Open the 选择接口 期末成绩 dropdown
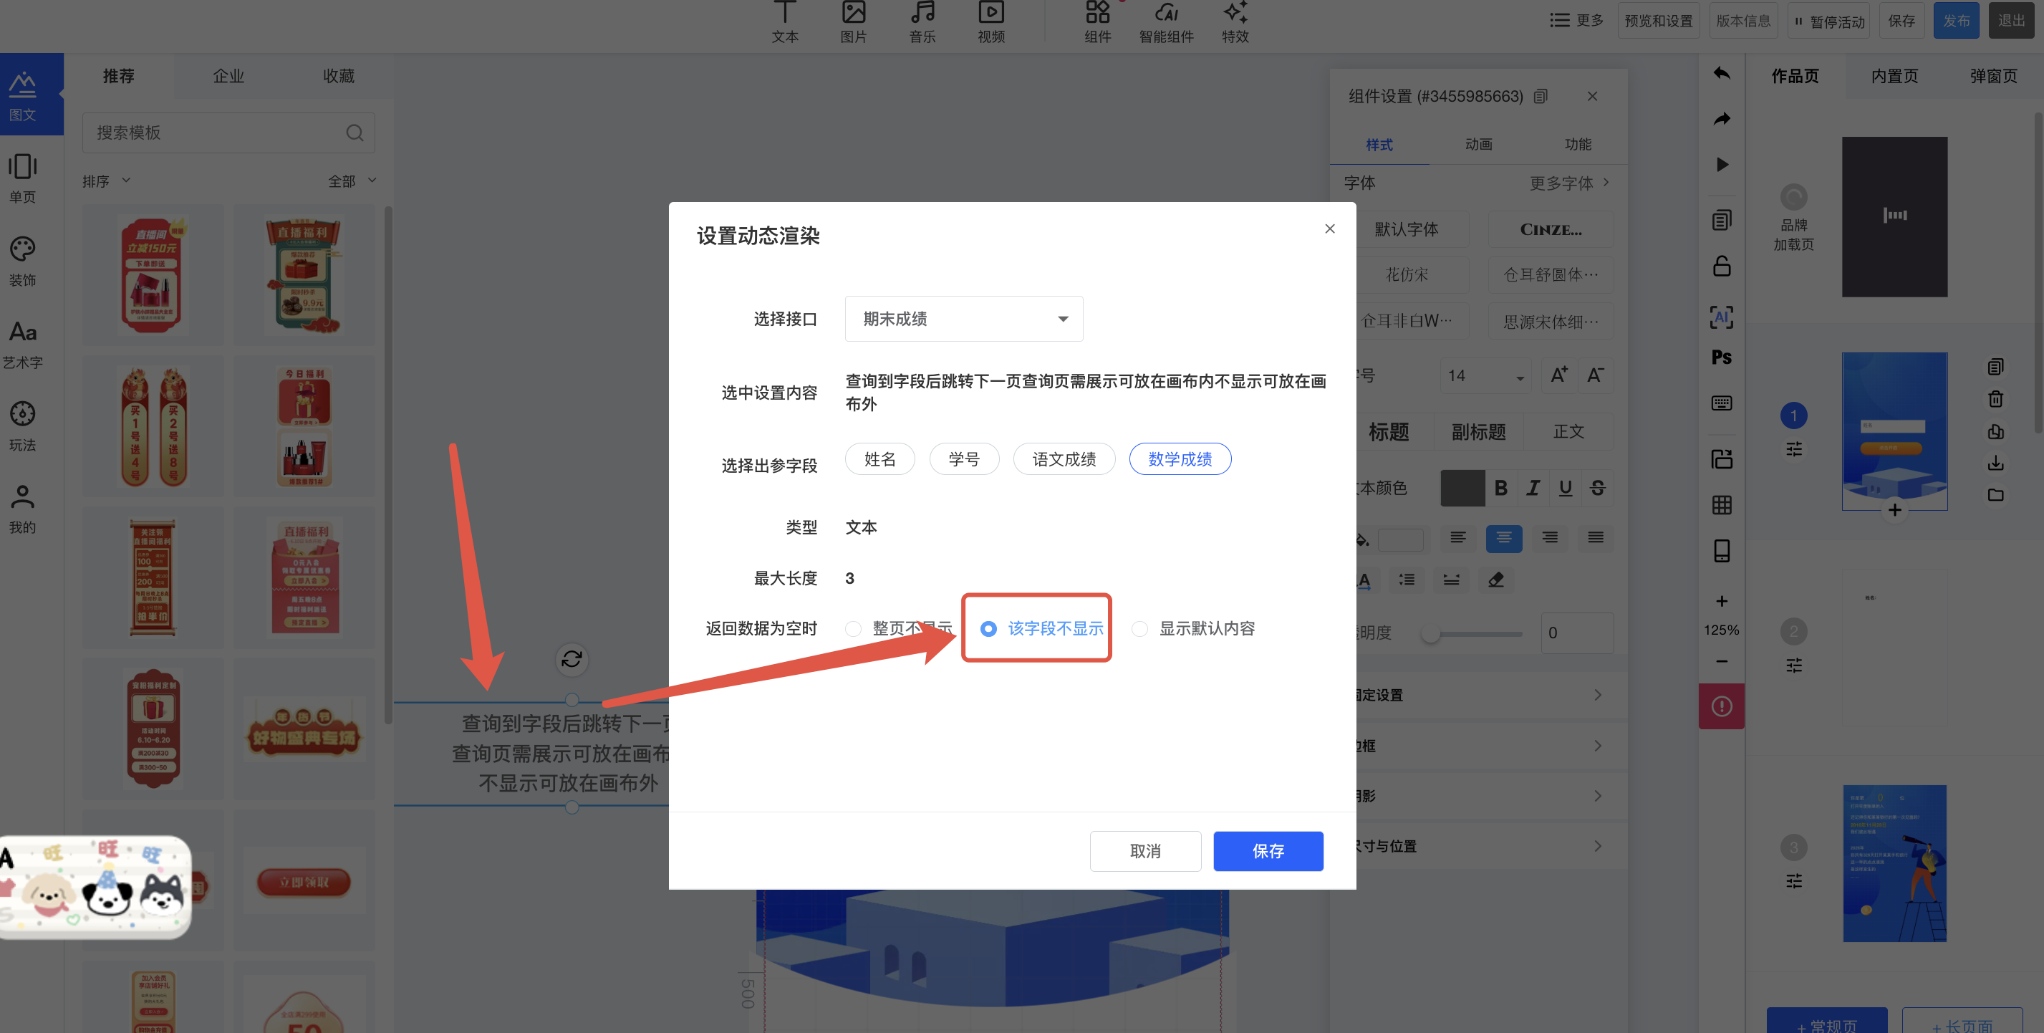Viewport: 2044px width, 1033px height. [963, 319]
